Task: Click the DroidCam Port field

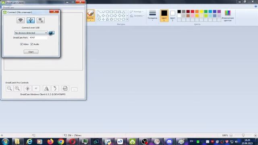Action: 38,37
